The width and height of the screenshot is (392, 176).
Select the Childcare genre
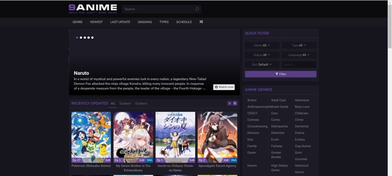tap(301, 113)
